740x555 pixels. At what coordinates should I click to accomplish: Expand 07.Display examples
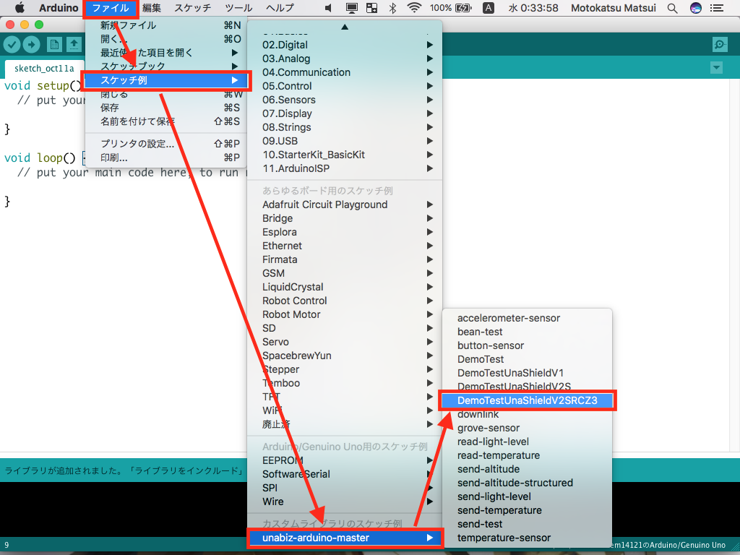click(345, 113)
